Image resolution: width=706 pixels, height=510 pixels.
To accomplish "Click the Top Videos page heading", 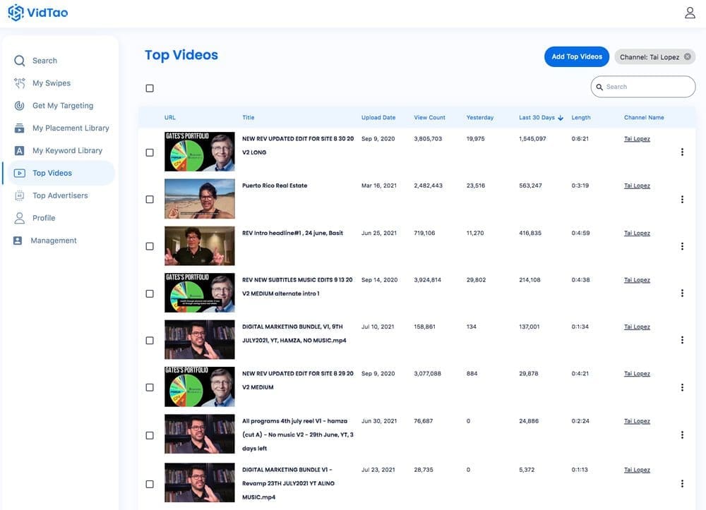I will [x=181, y=55].
